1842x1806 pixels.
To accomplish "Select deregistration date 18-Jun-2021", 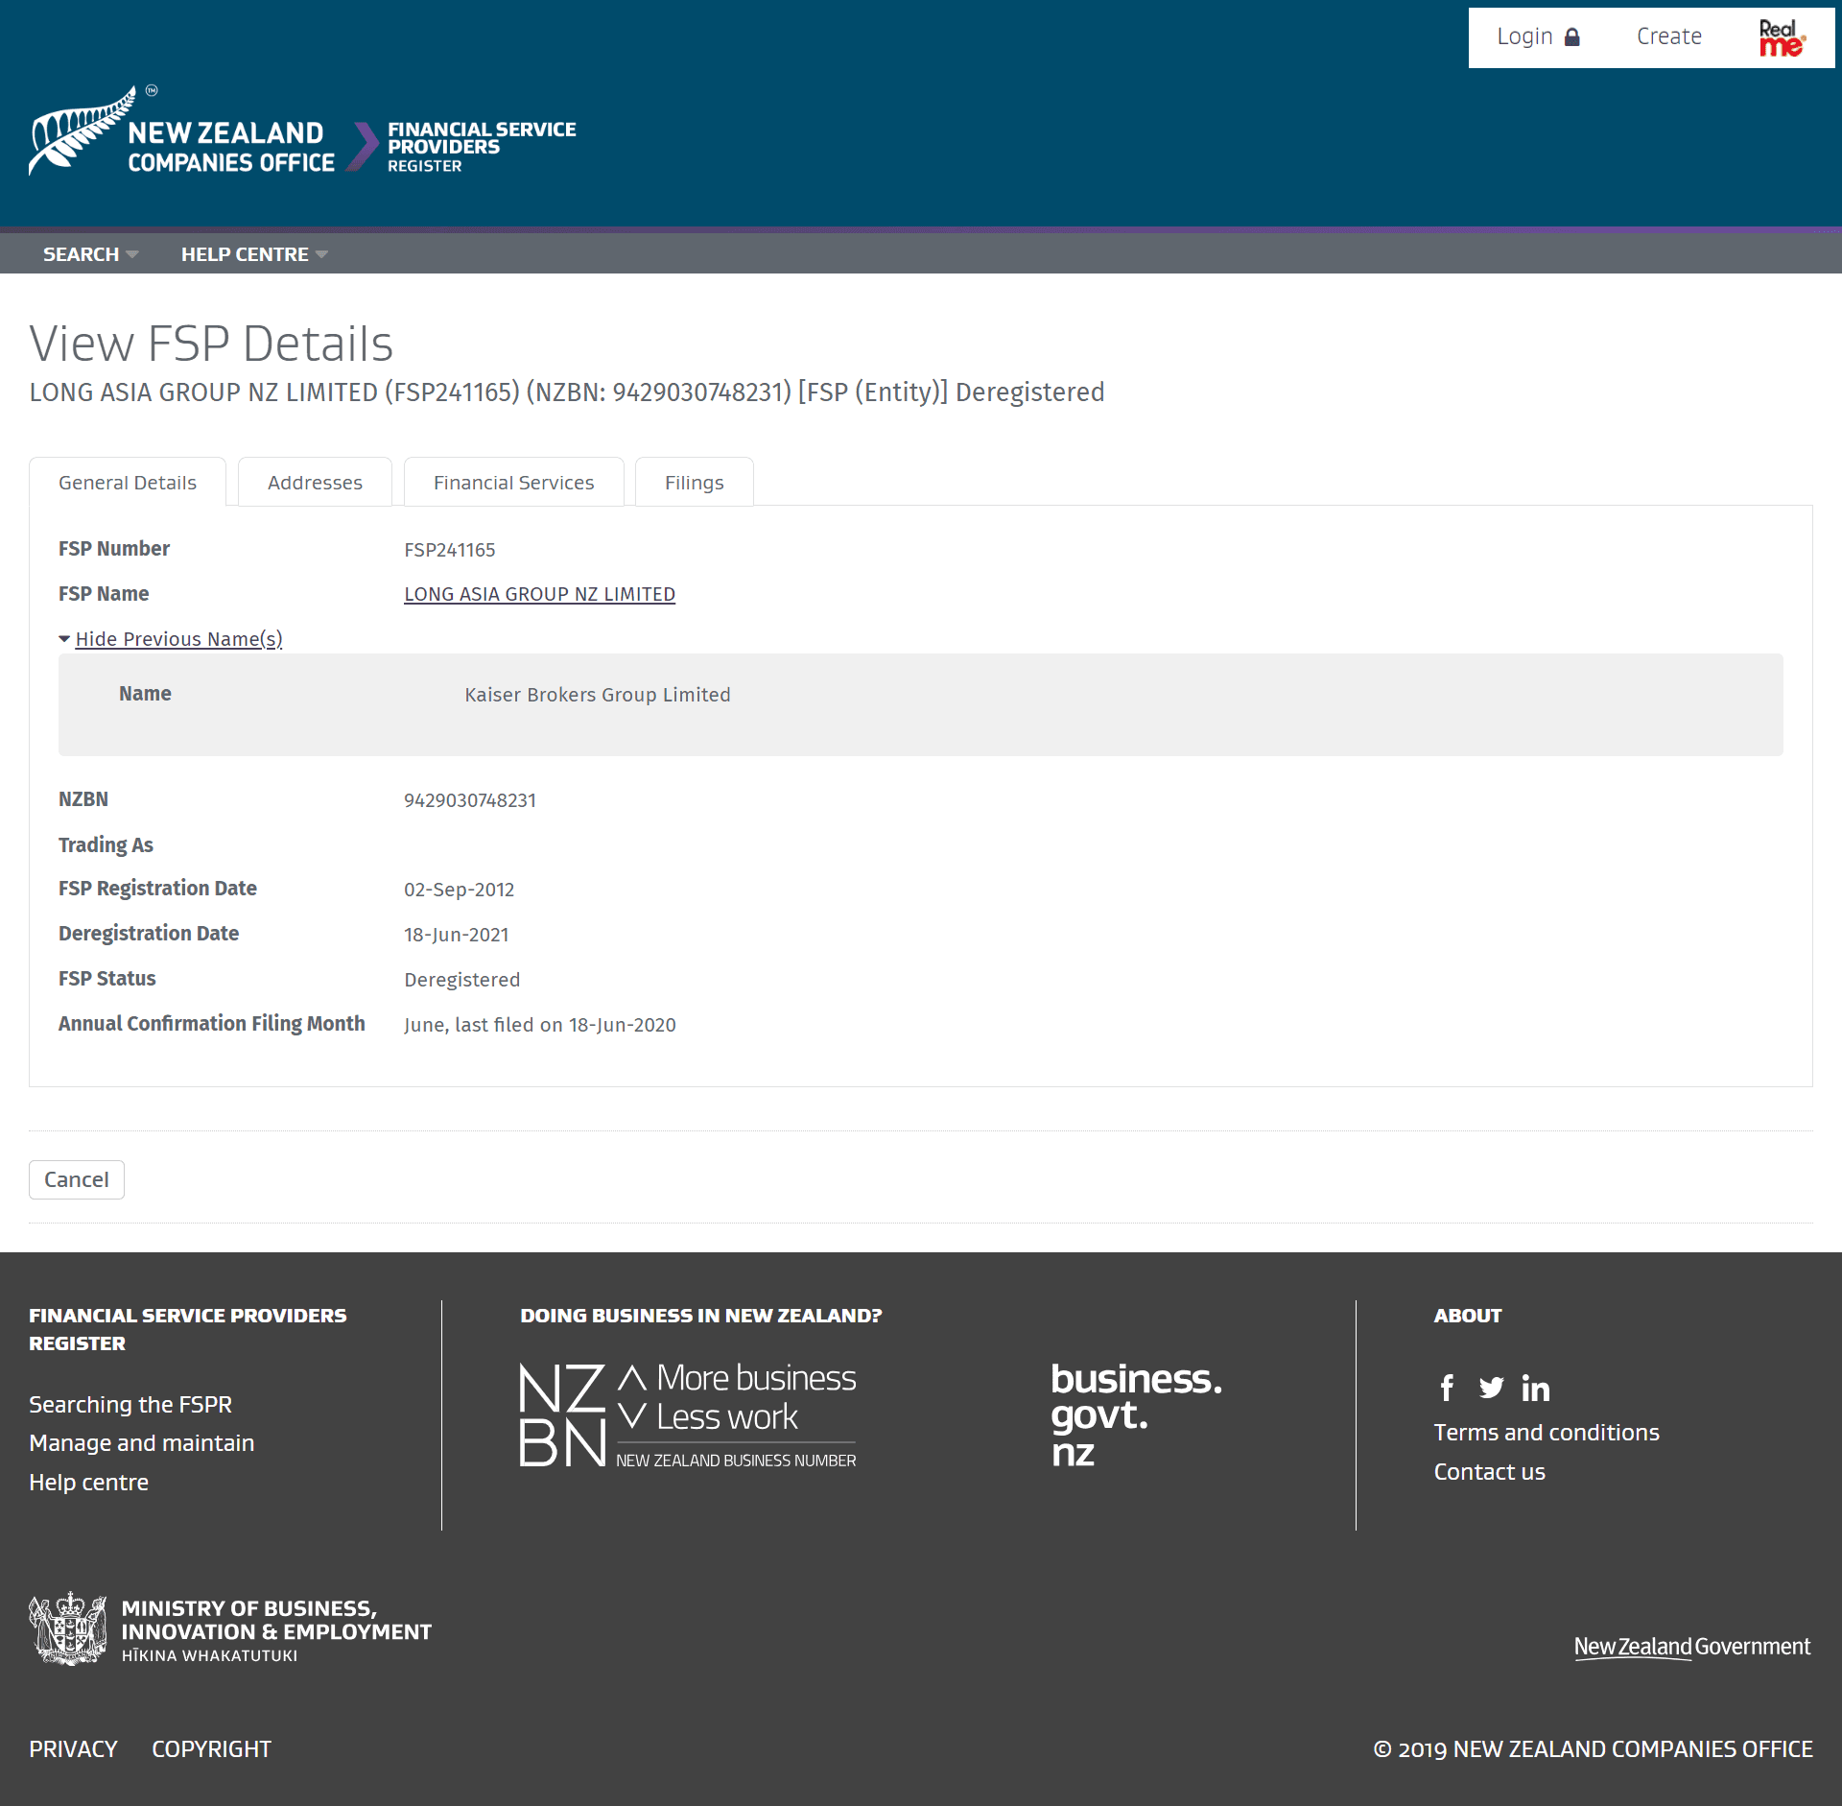I will (x=457, y=935).
